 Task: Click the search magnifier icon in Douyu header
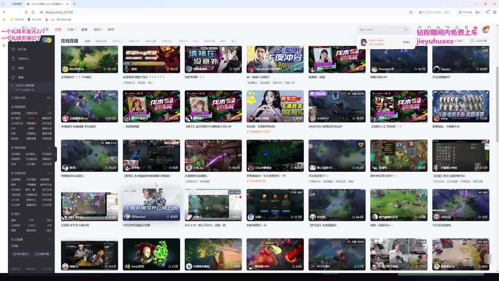(406, 30)
